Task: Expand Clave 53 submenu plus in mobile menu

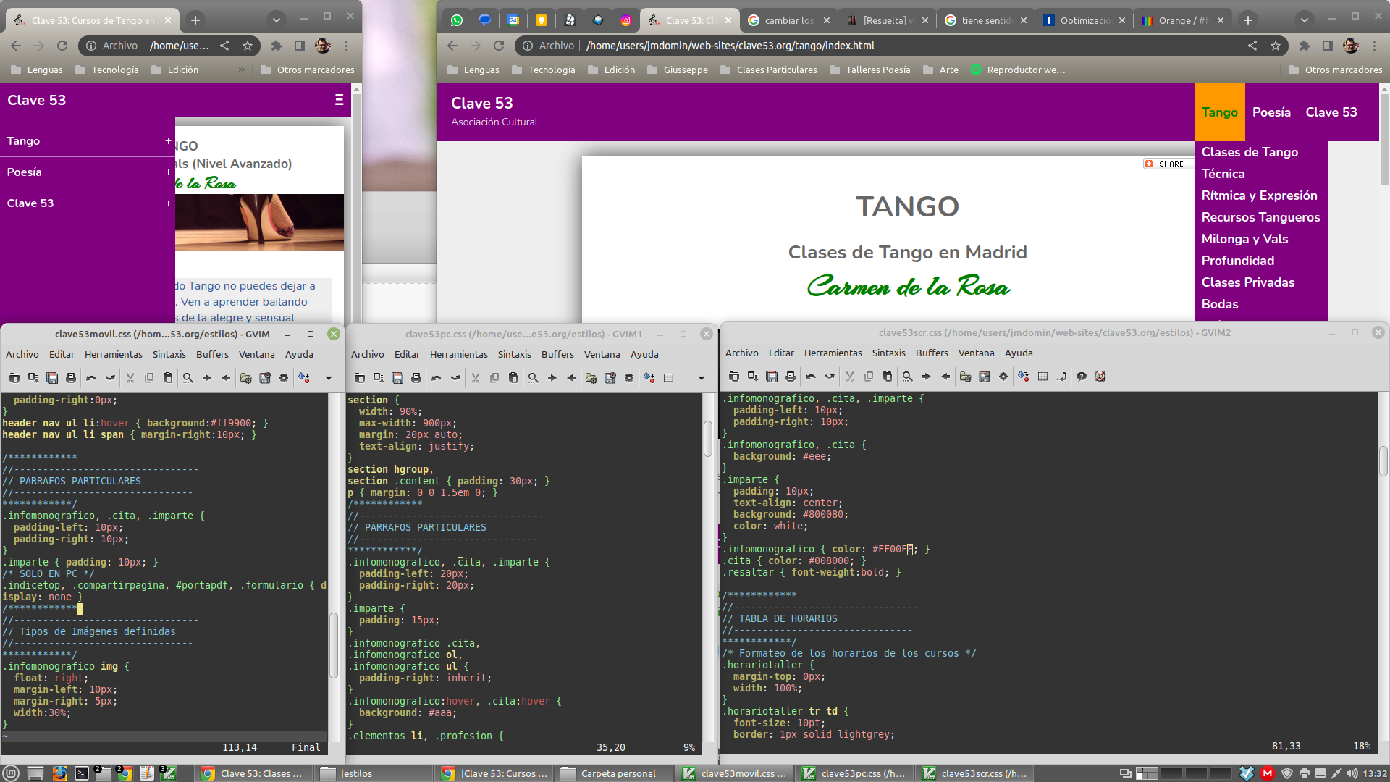Action: pos(168,203)
